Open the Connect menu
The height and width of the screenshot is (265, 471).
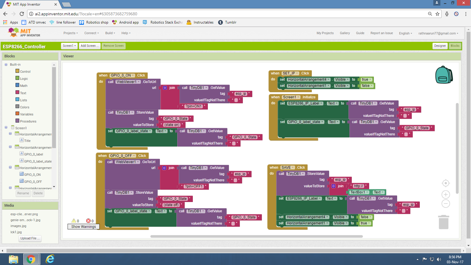pyautogui.click(x=92, y=33)
